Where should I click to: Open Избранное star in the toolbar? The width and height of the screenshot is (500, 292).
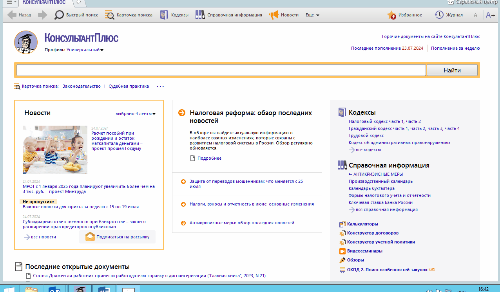point(405,15)
